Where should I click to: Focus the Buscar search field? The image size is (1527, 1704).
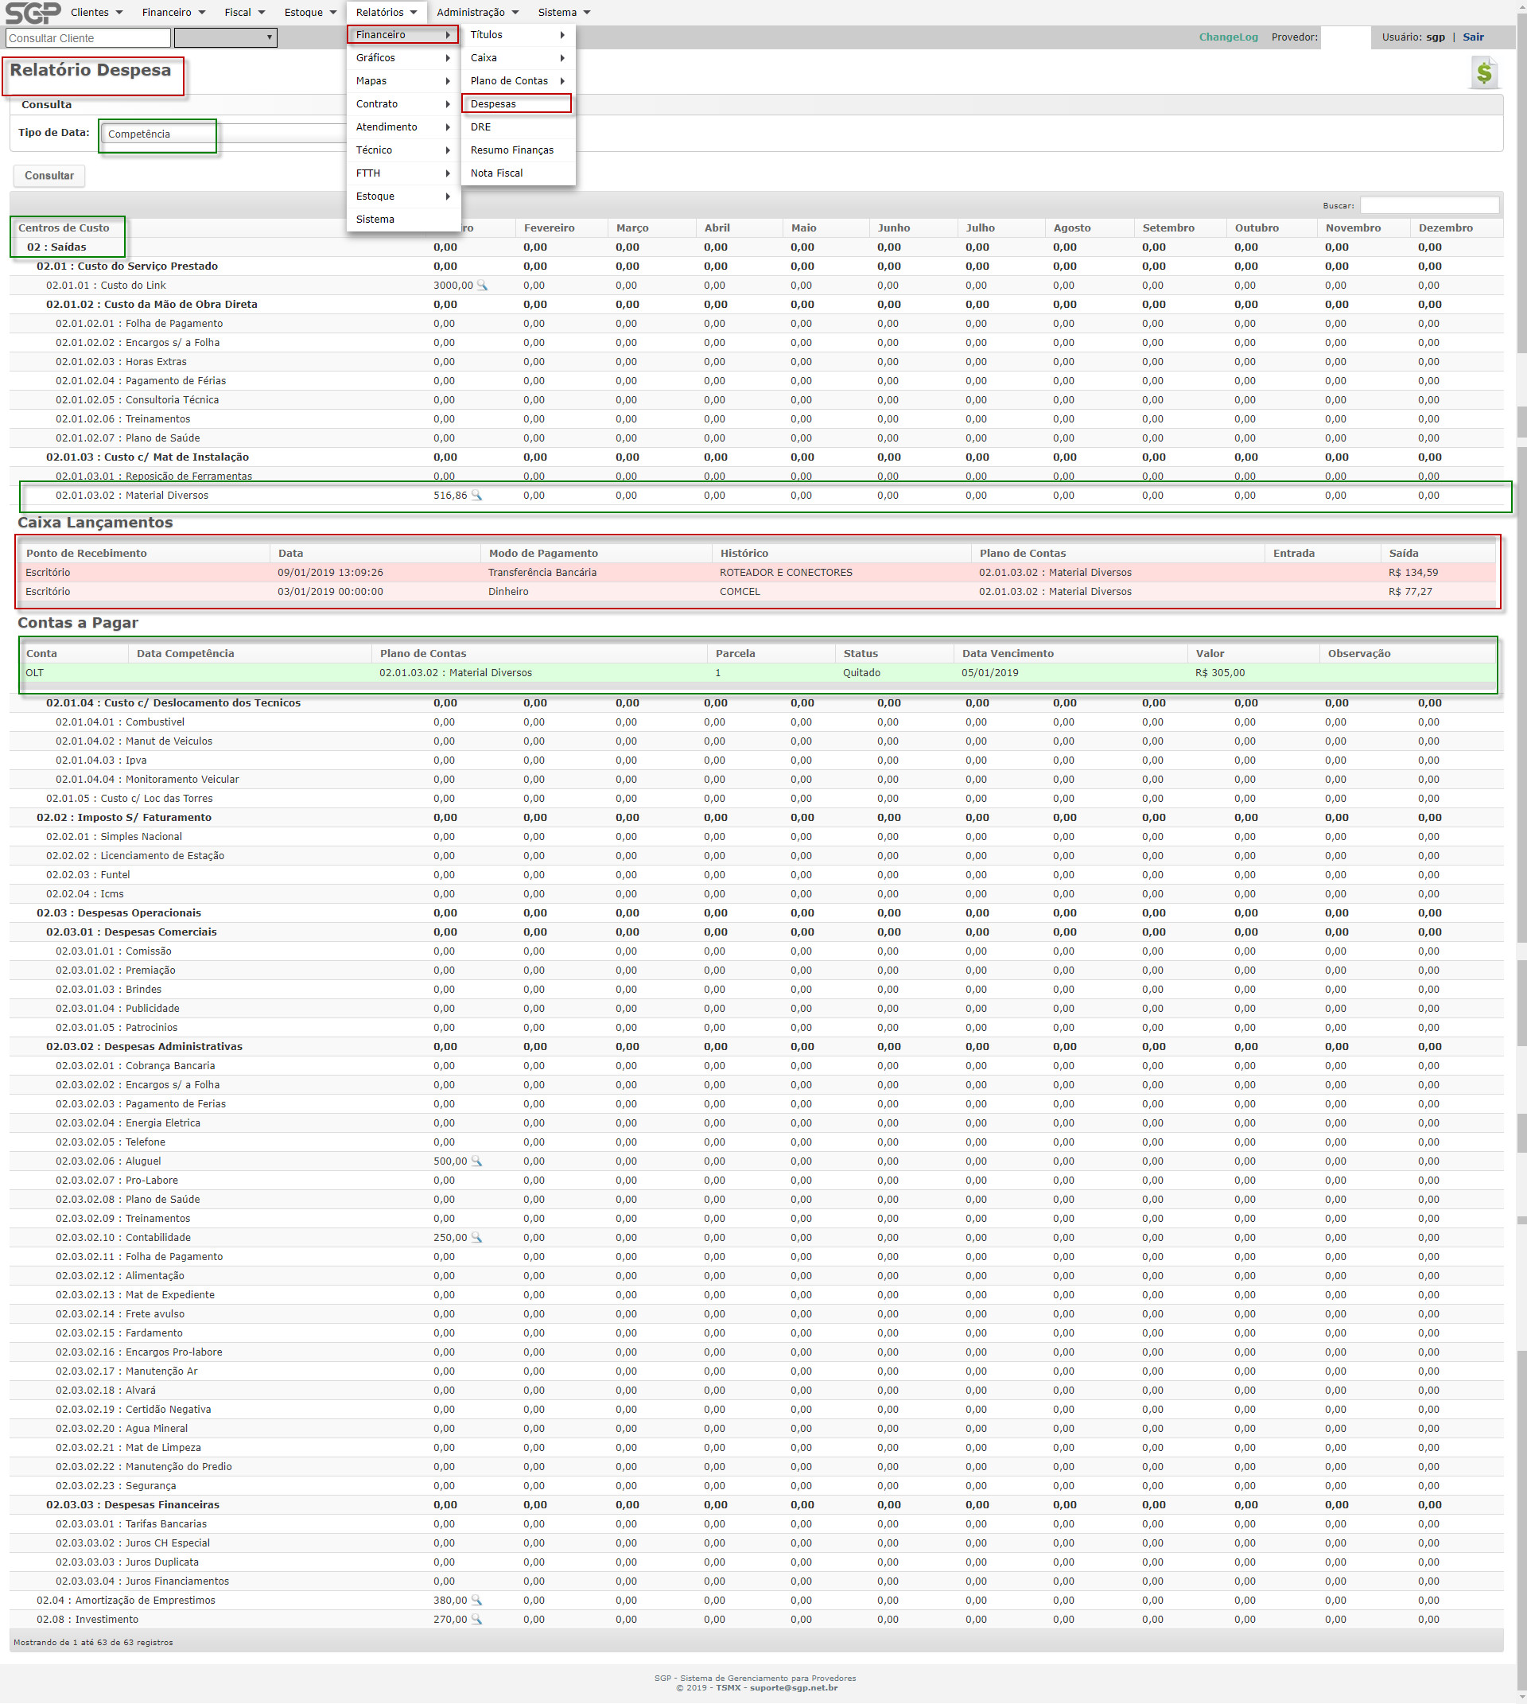(x=1428, y=206)
